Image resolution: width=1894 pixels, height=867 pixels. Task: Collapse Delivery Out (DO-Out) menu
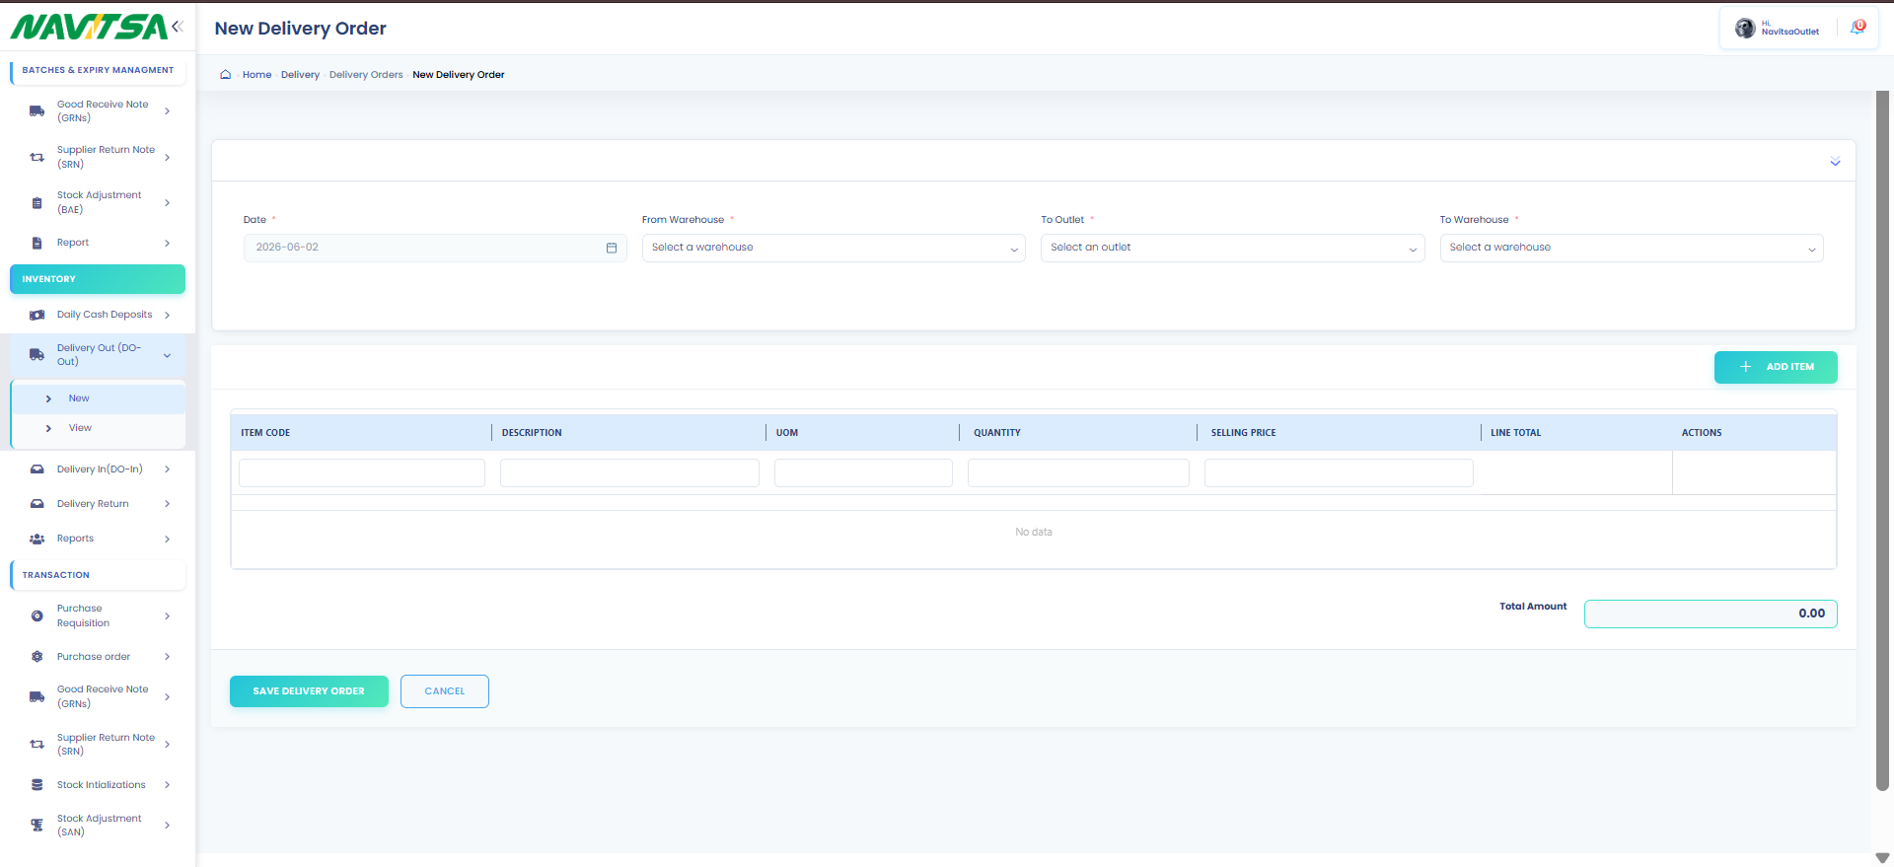(167, 355)
